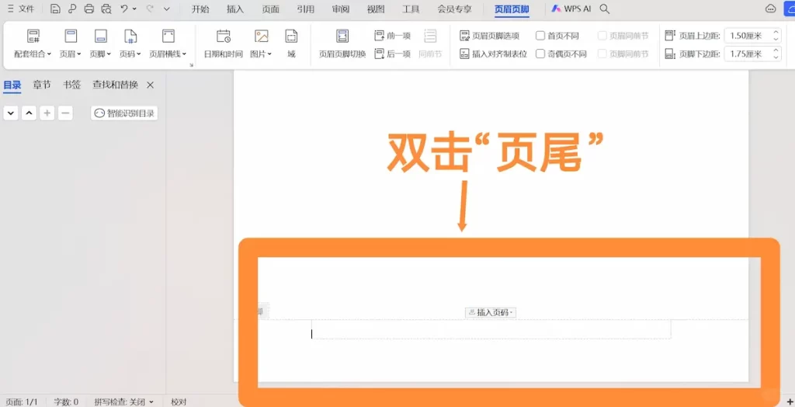Click the plus promote-level button
Viewport: 795px width, 407px height.
(47, 113)
